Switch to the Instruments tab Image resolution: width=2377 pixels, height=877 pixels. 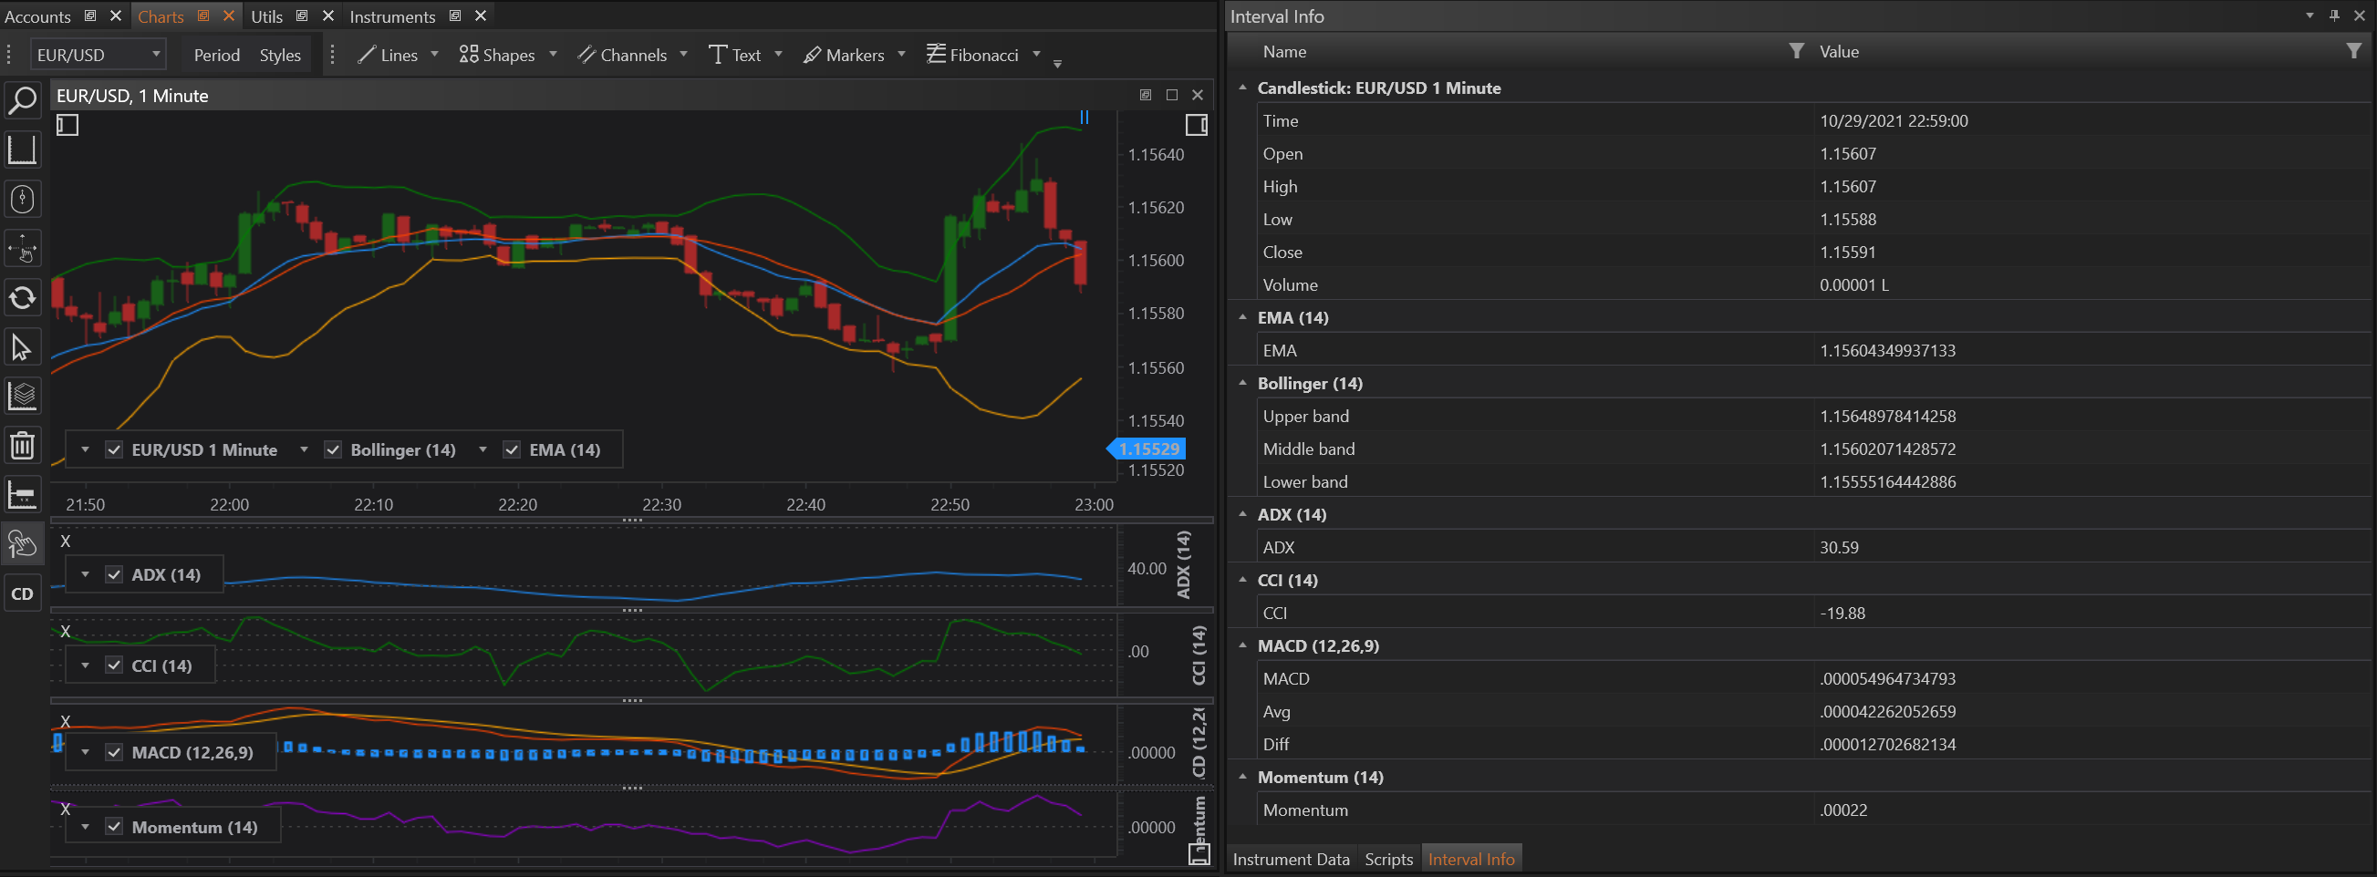pos(392,16)
